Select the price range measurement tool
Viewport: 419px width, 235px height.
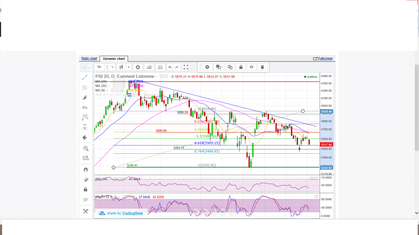(x=85, y=127)
